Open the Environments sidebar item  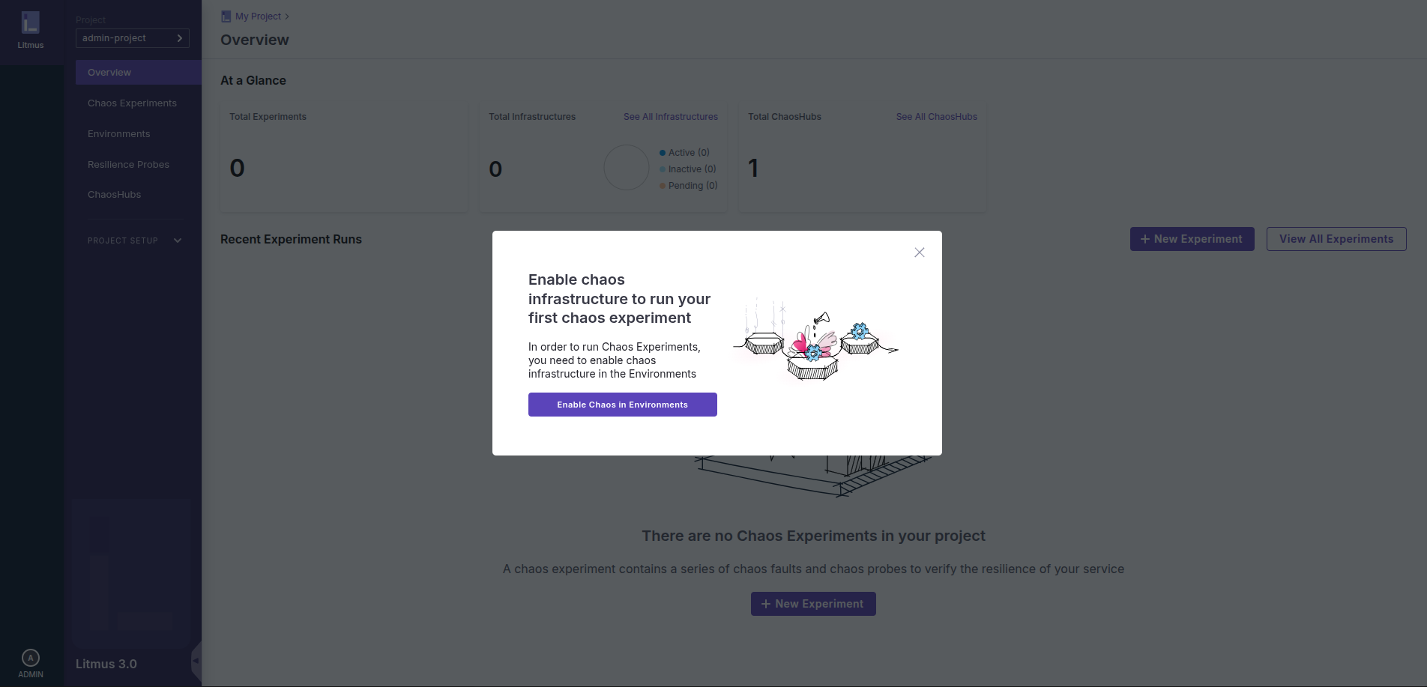coord(118,134)
